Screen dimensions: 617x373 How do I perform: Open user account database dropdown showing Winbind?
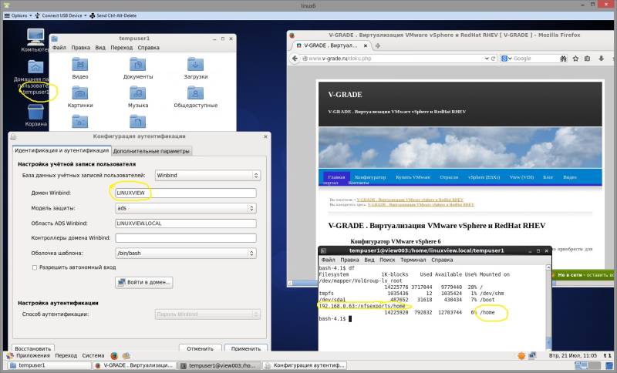click(207, 175)
